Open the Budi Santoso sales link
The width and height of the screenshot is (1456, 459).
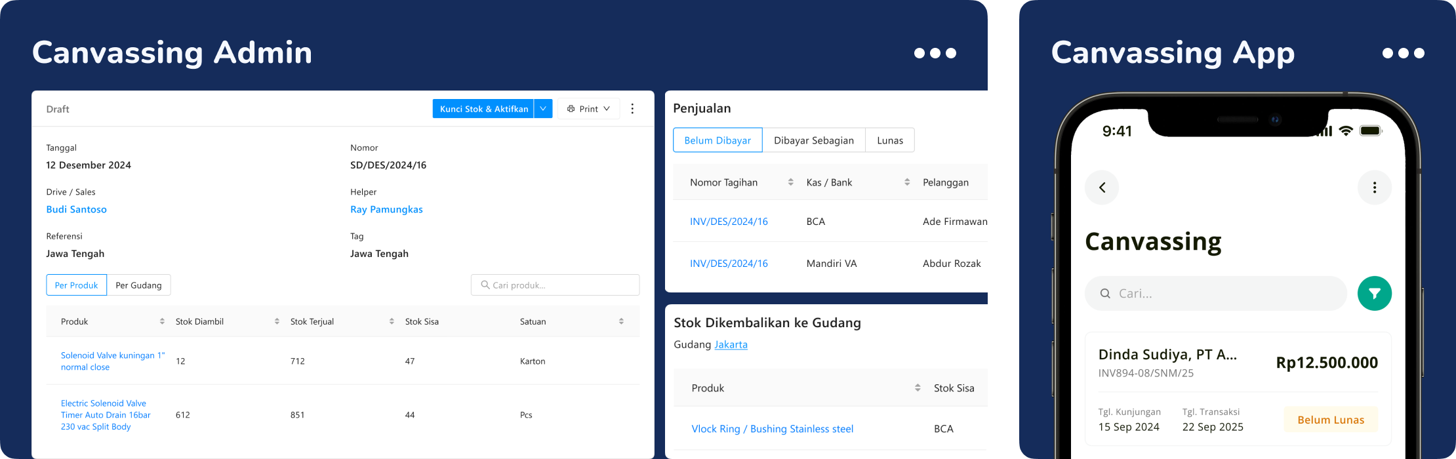point(76,209)
